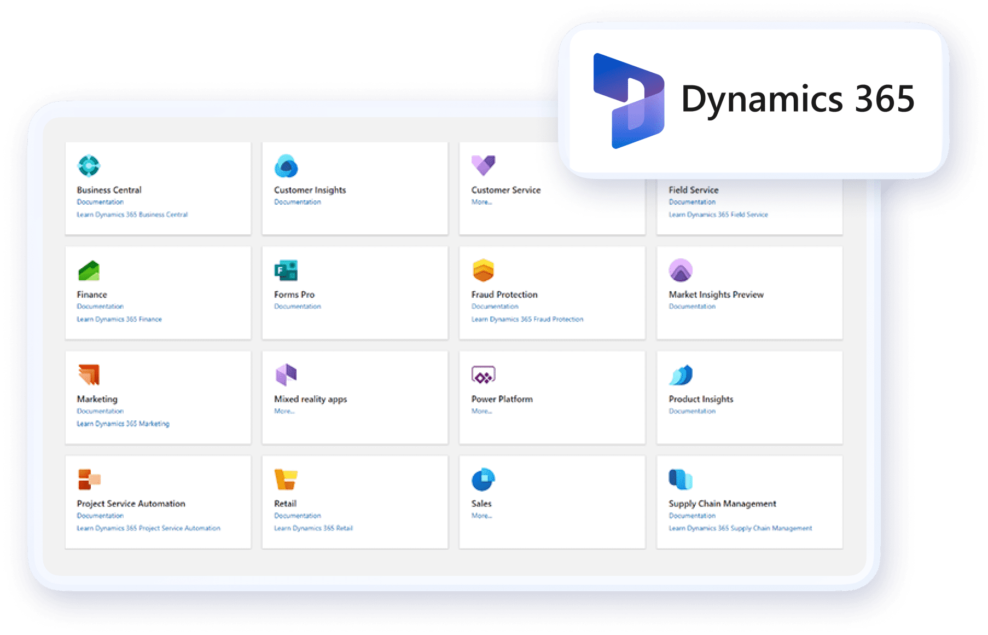
Task: Open Customer Insights Documentation link
Action: [x=298, y=202]
